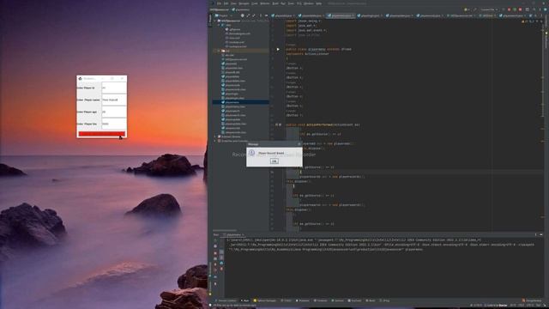Click the Enter Player fee input field
The image size is (549, 309).
click(x=114, y=124)
